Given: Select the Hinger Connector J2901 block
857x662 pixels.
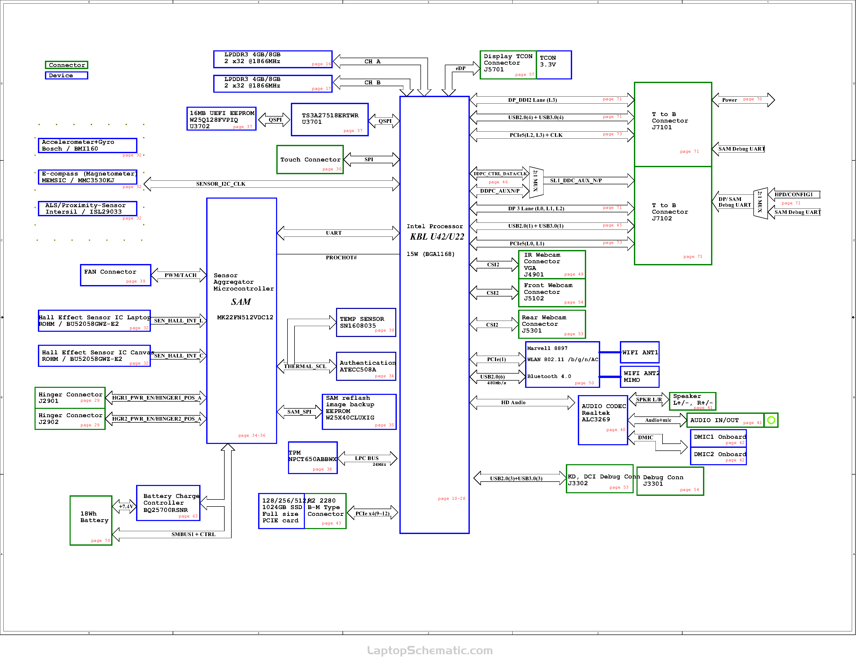Looking at the screenshot, I should (70, 398).
